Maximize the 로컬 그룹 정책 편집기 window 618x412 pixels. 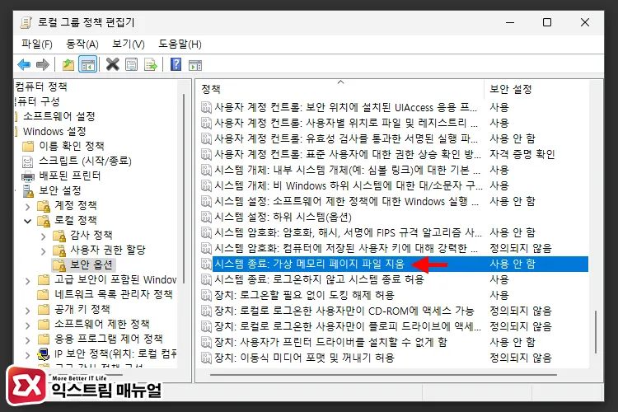point(547,22)
